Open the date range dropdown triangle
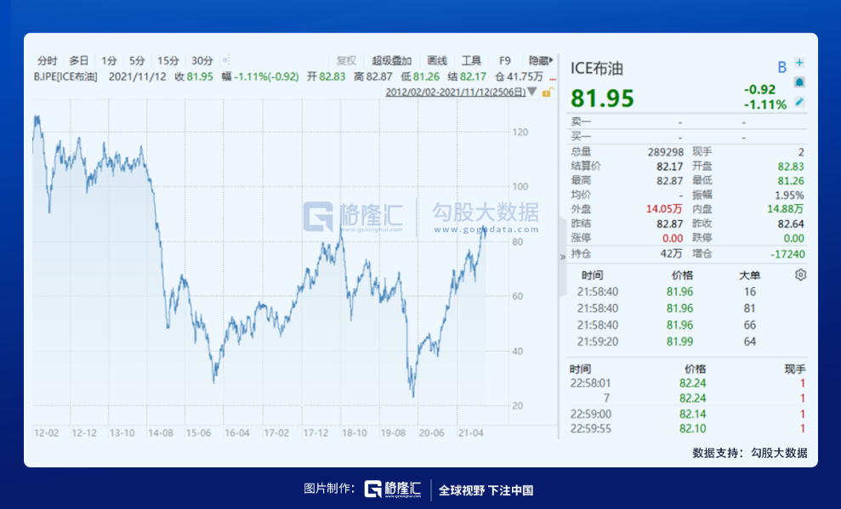Screen dimensions: 841x509 tap(531, 92)
